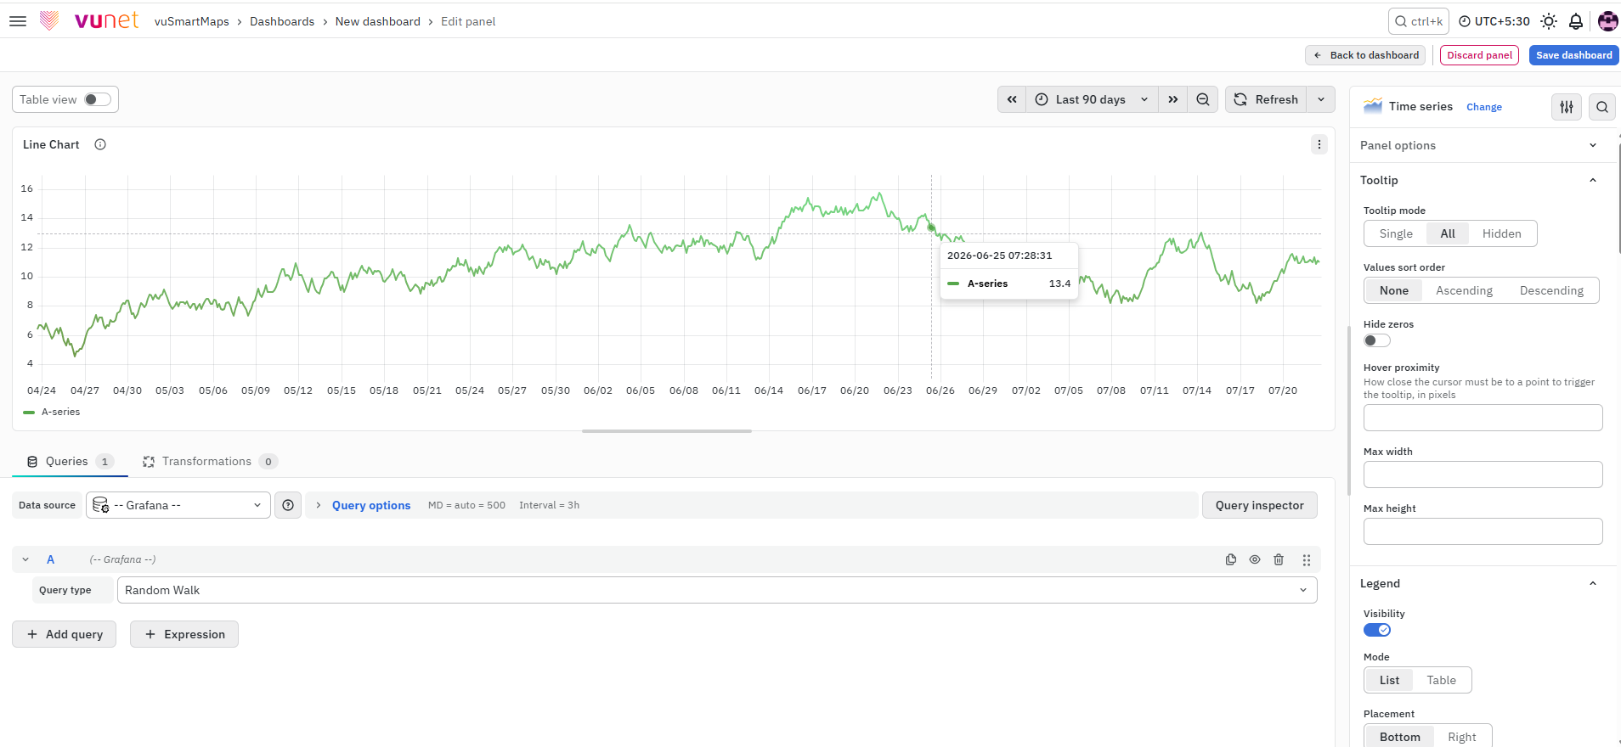The width and height of the screenshot is (1621, 747).
Task: Go to Dashboards breadcrumb
Action: tap(282, 21)
